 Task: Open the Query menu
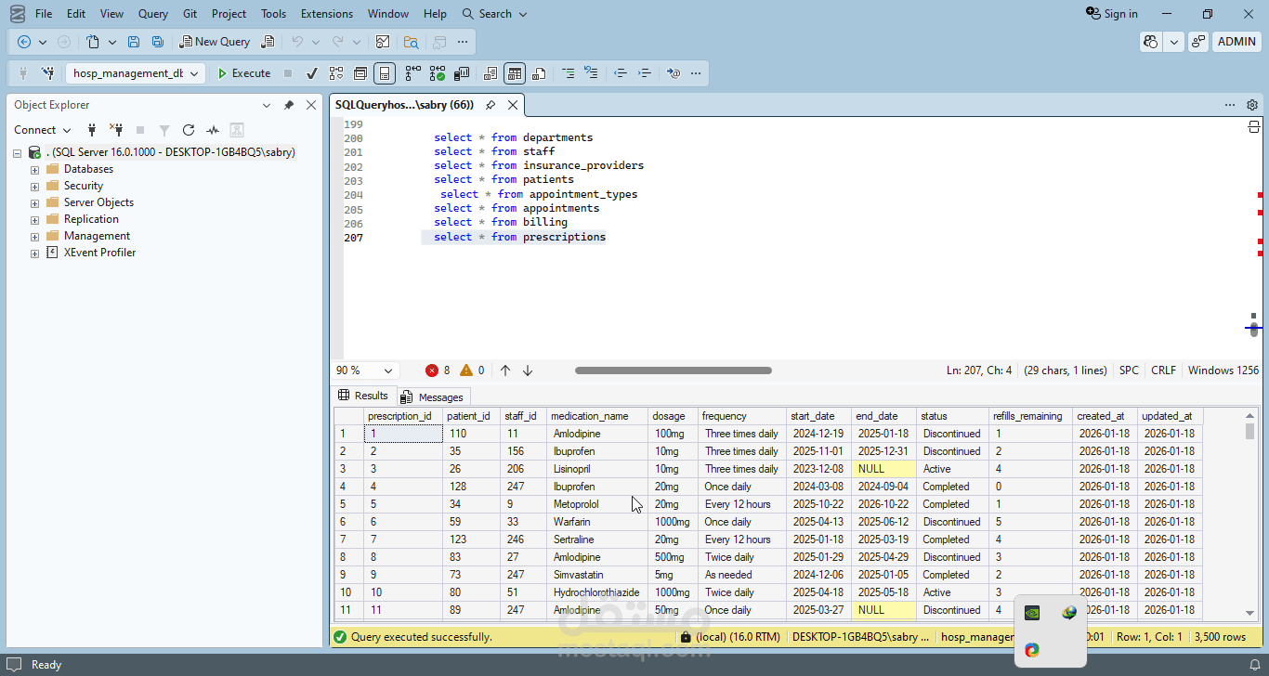[x=152, y=14]
